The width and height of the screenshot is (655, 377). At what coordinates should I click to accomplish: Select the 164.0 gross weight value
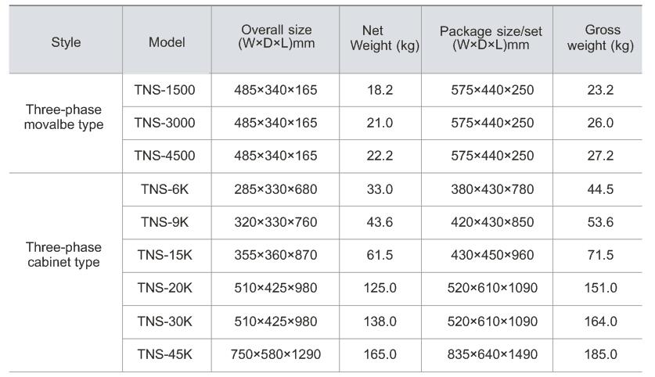600,321
